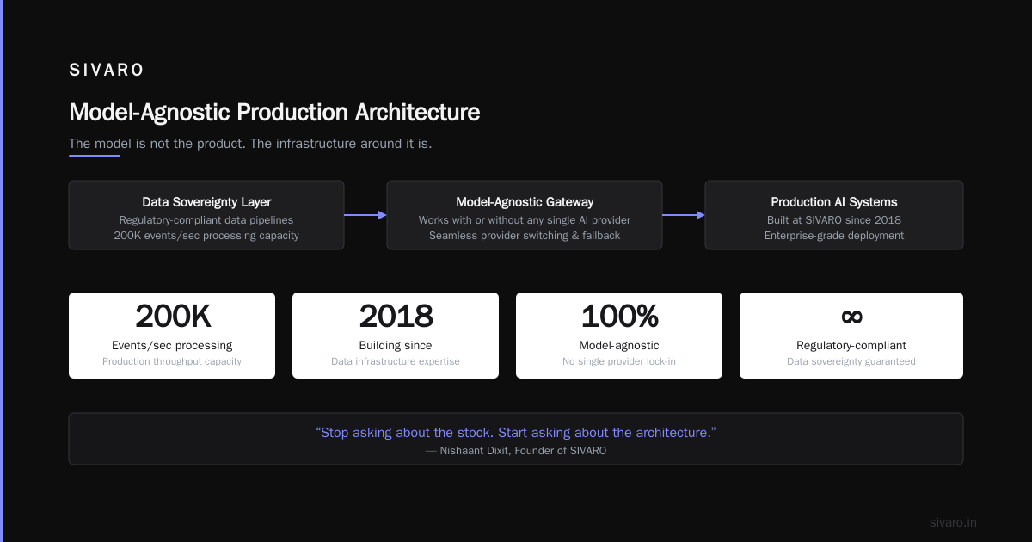The image size is (1032, 542).
Task: Click the Events/sec processing label
Action: pyautogui.click(x=172, y=345)
